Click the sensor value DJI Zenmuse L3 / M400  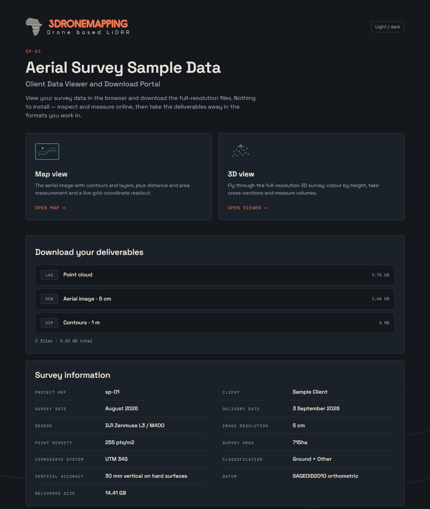135,425
